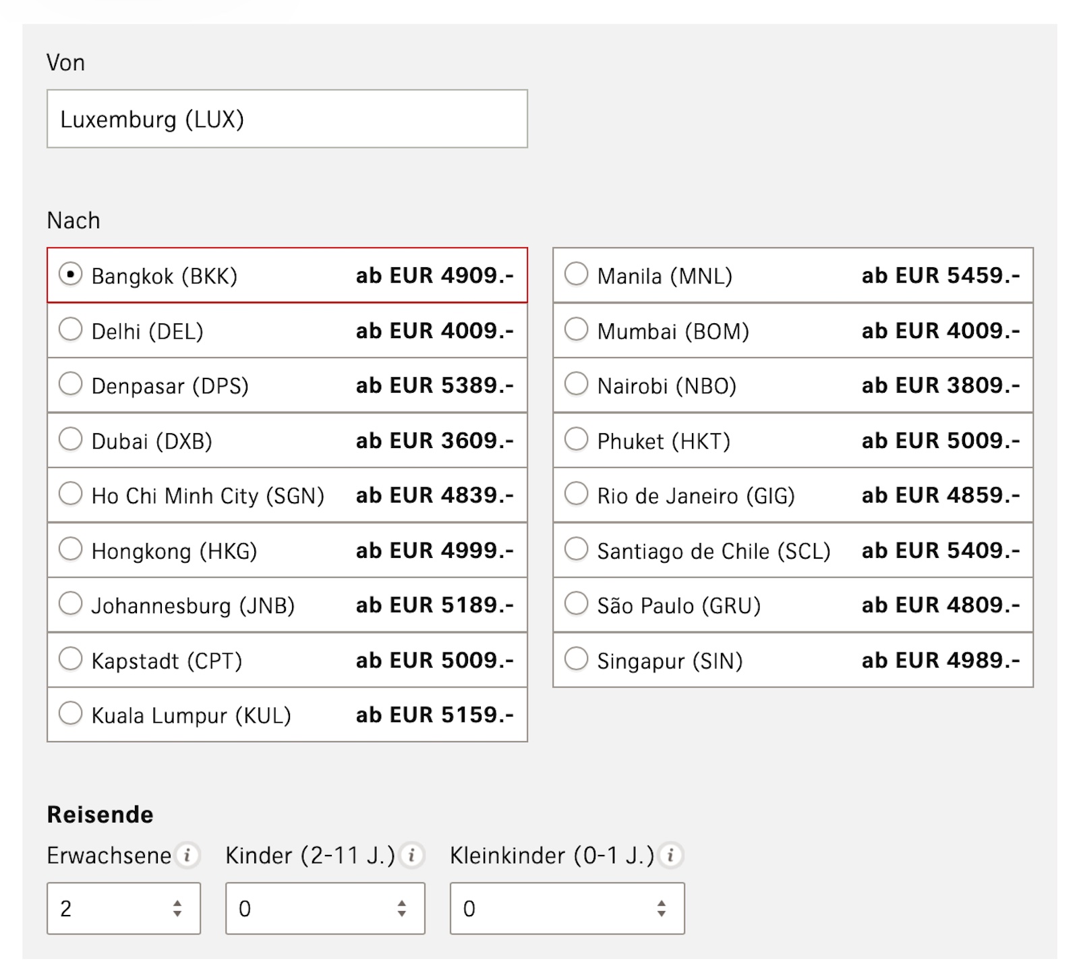Screen dimensions: 1079x975
Task: Open the Kleinkinder count dropdown
Action: [567, 908]
